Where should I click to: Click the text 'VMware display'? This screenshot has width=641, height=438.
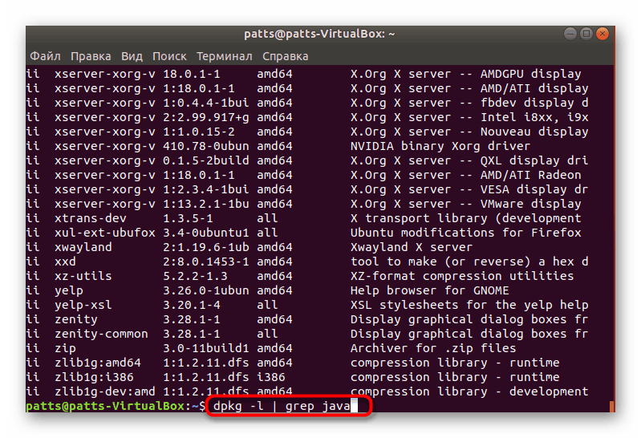tap(530, 204)
